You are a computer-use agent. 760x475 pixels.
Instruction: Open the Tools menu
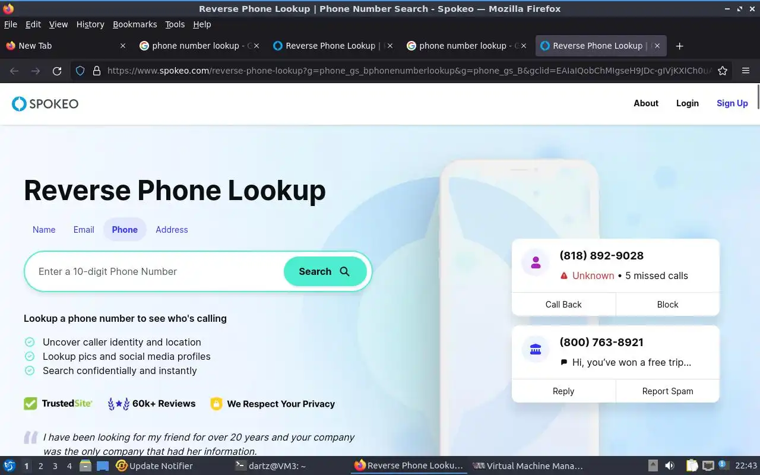175,24
